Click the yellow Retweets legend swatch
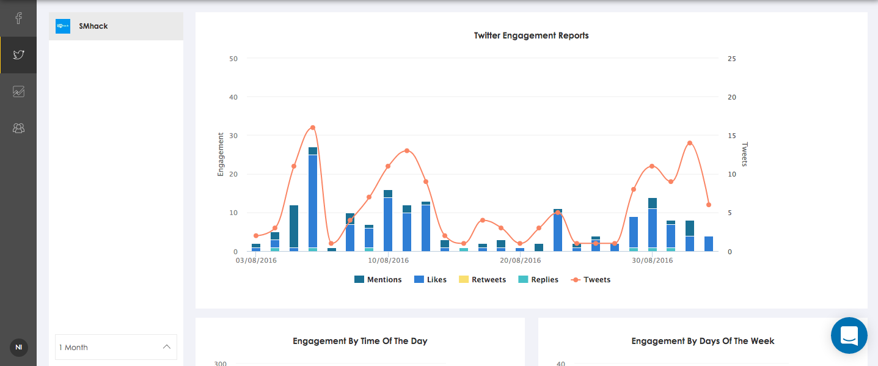Viewport: 878px width, 366px height. coord(463,280)
